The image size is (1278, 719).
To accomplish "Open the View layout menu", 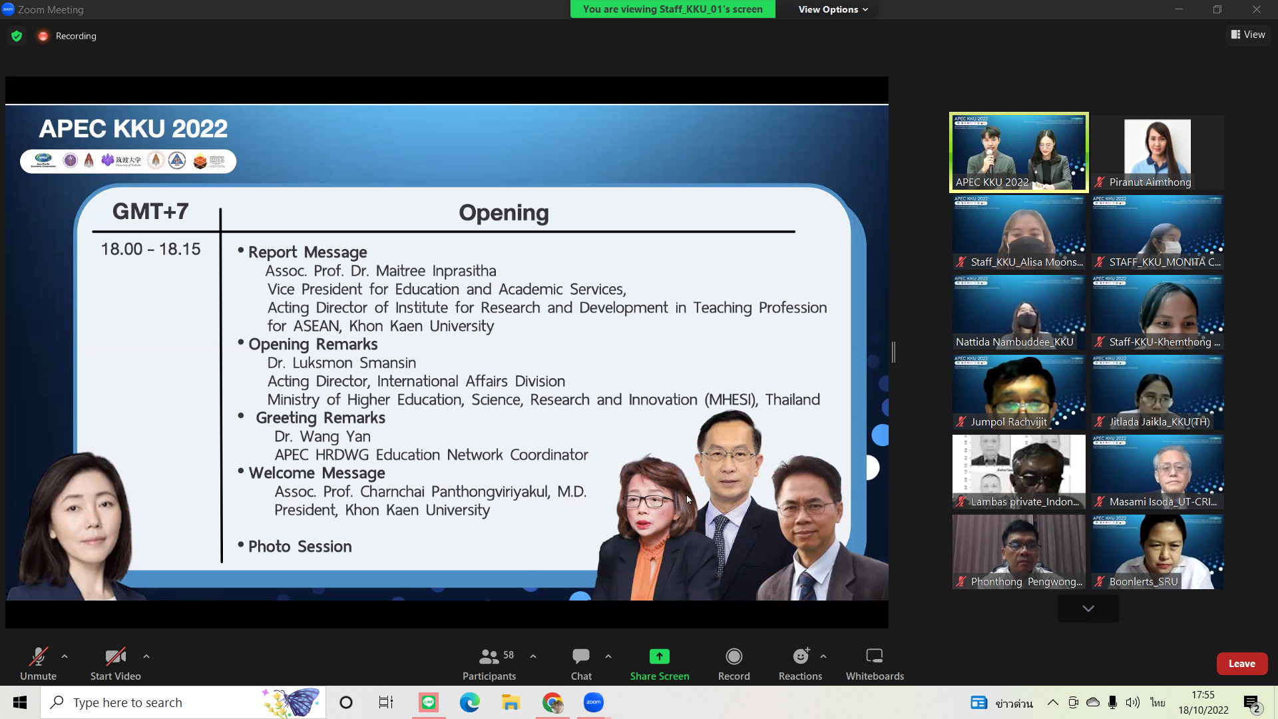I will click(1248, 35).
